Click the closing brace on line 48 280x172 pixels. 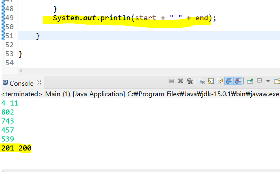[55, 9]
